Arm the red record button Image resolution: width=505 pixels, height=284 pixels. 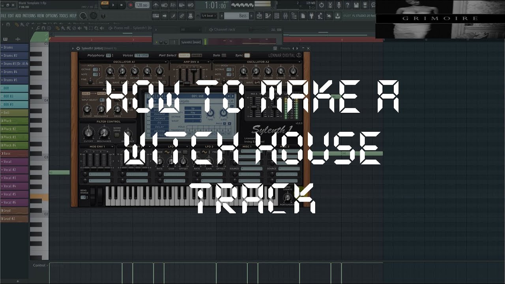click(131, 5)
